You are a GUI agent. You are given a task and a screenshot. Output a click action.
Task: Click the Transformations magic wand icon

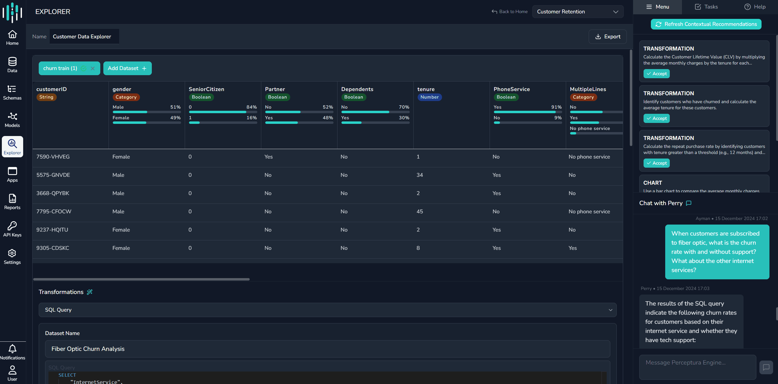click(x=90, y=292)
